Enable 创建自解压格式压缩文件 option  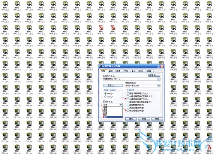tap(140, 96)
